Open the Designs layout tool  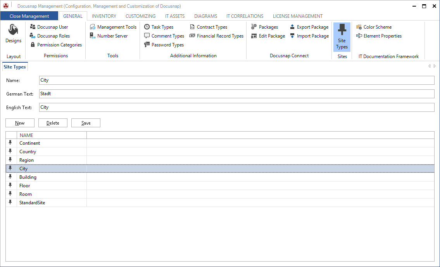pyautogui.click(x=13, y=34)
